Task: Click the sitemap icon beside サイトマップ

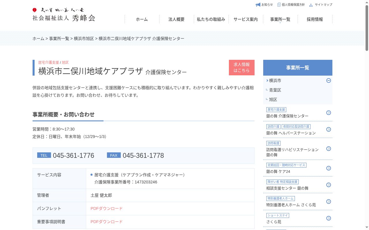Action: 311,5
